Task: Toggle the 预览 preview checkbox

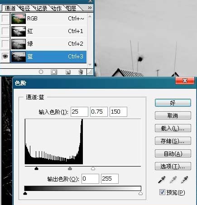Action: pyautogui.click(x=162, y=192)
